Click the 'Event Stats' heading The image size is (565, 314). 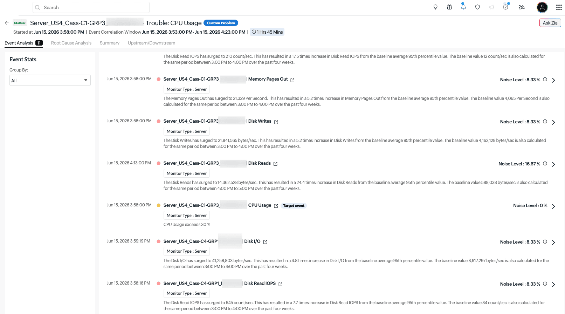23,60
